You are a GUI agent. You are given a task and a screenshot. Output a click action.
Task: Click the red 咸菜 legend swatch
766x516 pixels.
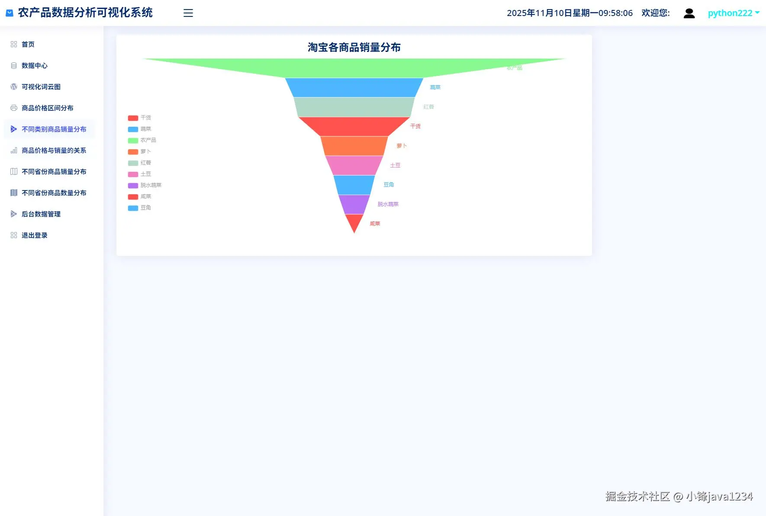point(133,197)
